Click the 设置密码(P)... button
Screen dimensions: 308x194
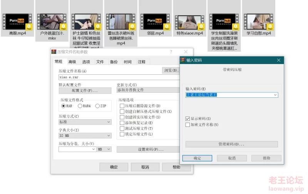coord(148,150)
